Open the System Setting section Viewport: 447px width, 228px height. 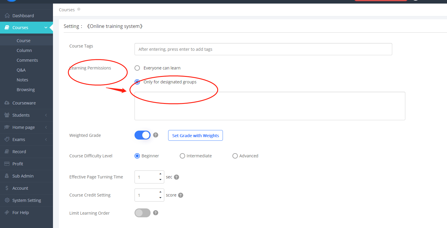pyautogui.click(x=26, y=200)
